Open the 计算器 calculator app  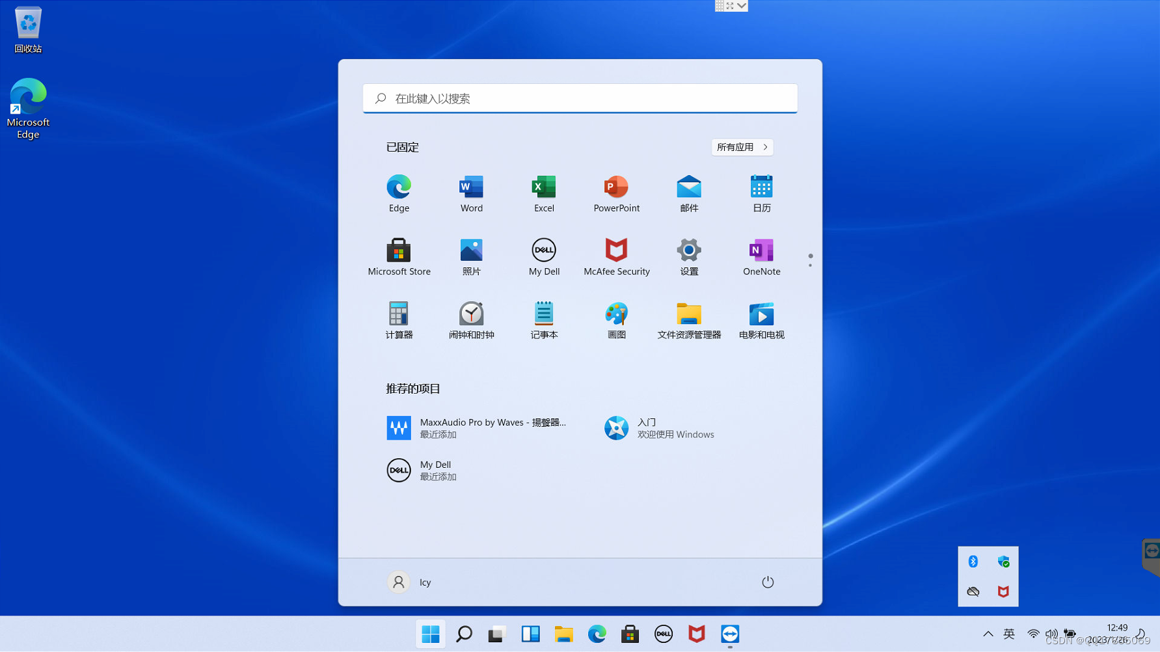click(x=399, y=320)
